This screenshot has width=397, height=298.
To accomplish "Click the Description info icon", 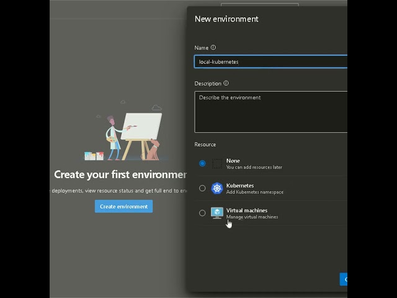I will pos(226,83).
